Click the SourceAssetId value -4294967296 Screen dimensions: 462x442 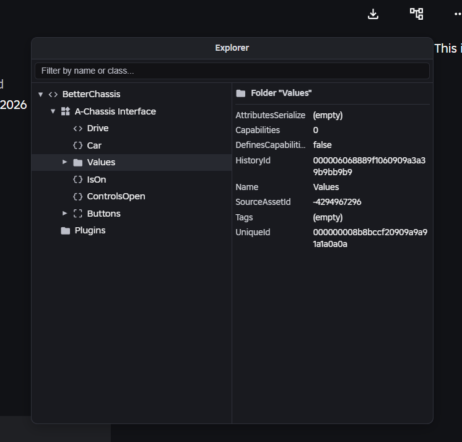pos(338,202)
